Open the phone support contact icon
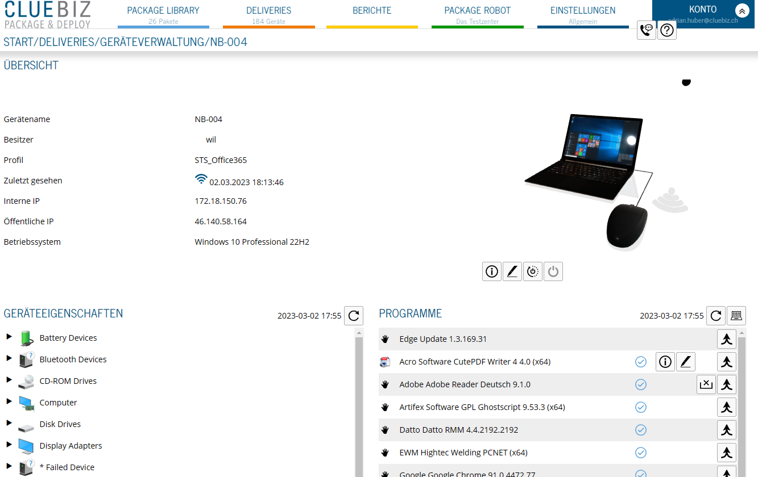The image size is (758, 477). click(x=647, y=30)
